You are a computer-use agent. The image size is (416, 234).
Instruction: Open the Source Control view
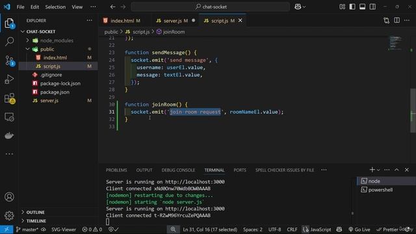pyautogui.click(x=9, y=60)
